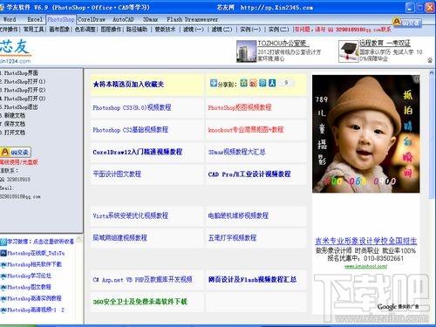Viewport: 436px width, 327px height.
Task: Select lesson PhotoShop退出
Action: (x=20, y=107)
